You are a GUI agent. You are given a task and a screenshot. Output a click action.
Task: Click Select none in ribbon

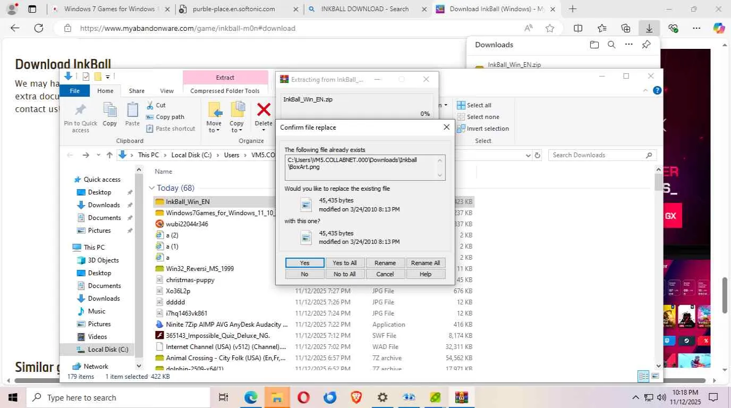tap(478, 117)
